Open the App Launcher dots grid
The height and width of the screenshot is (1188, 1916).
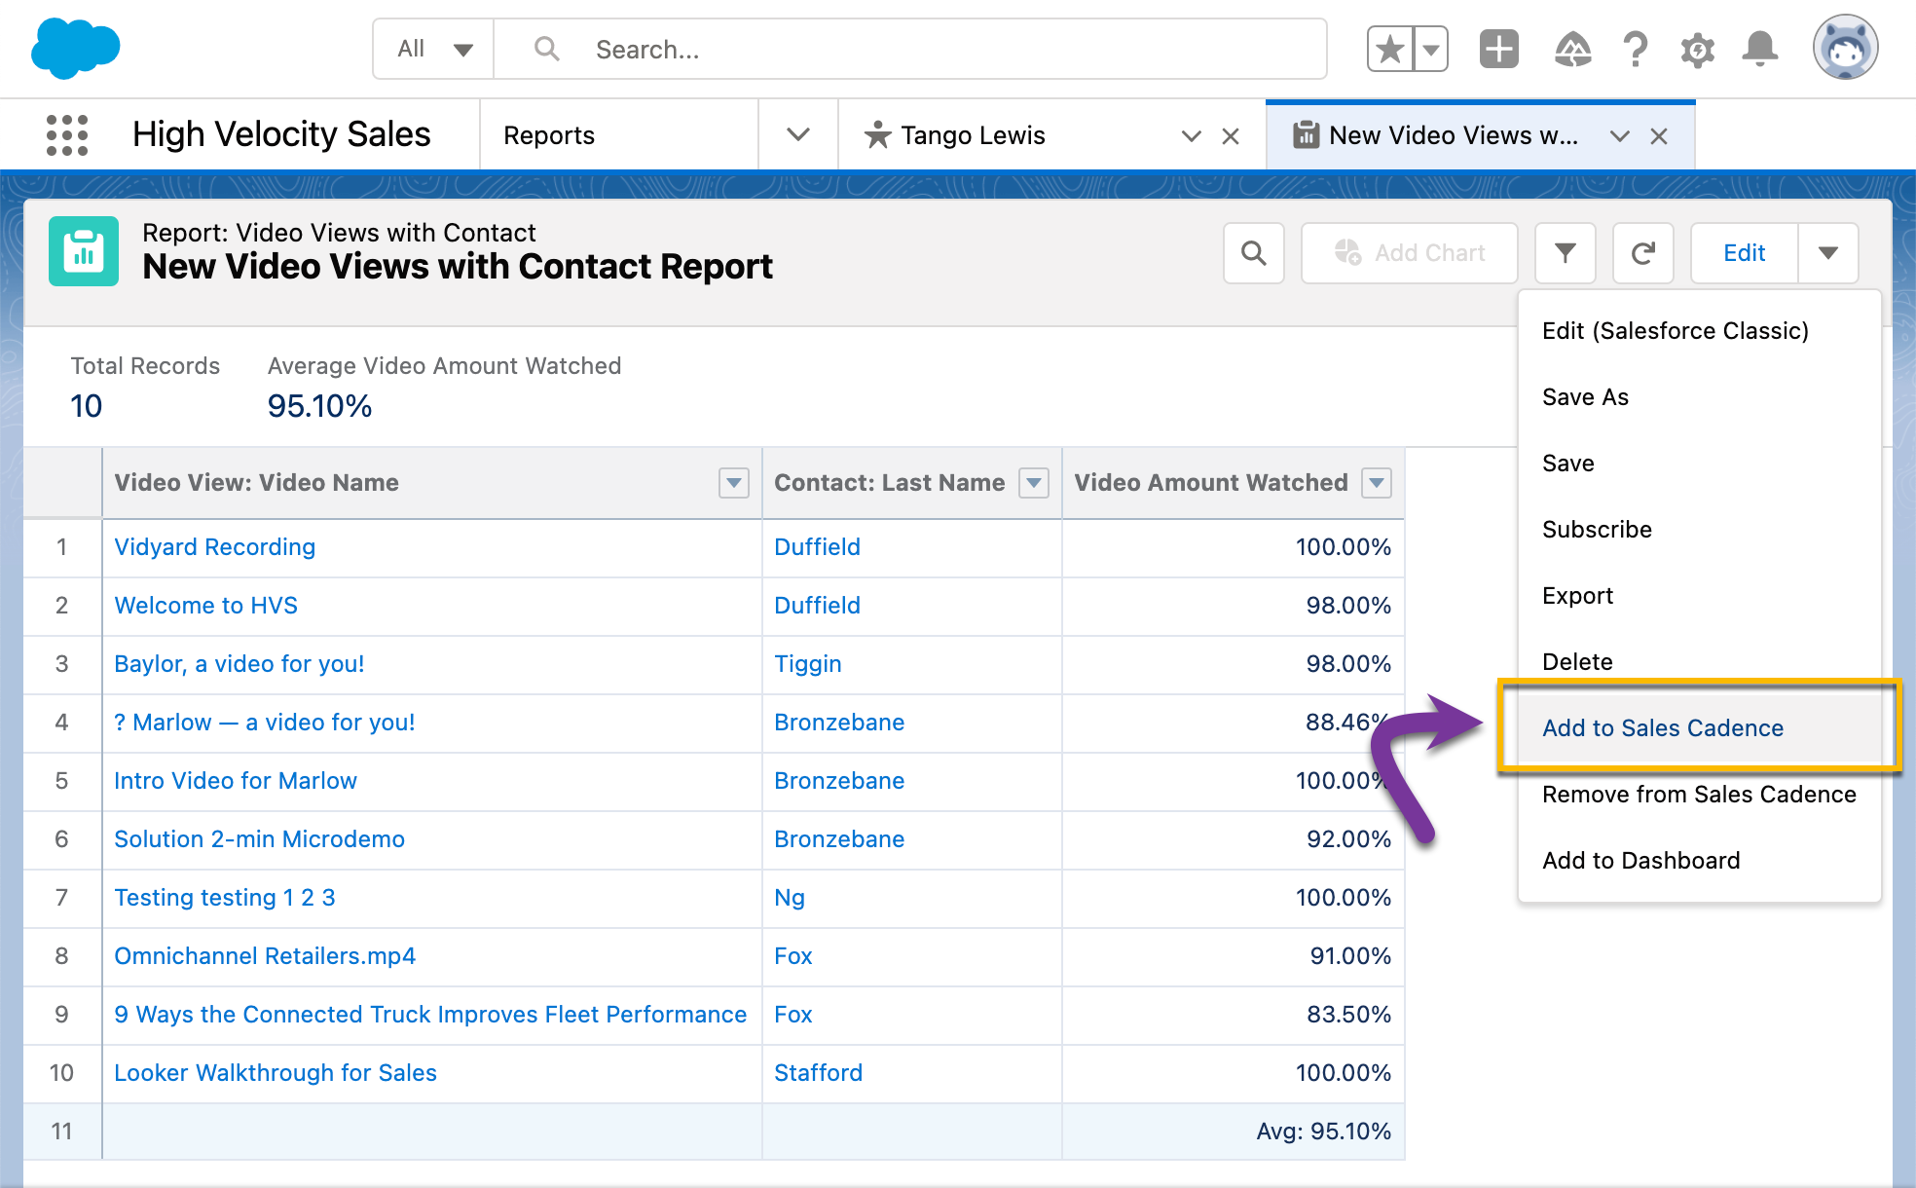(67, 134)
